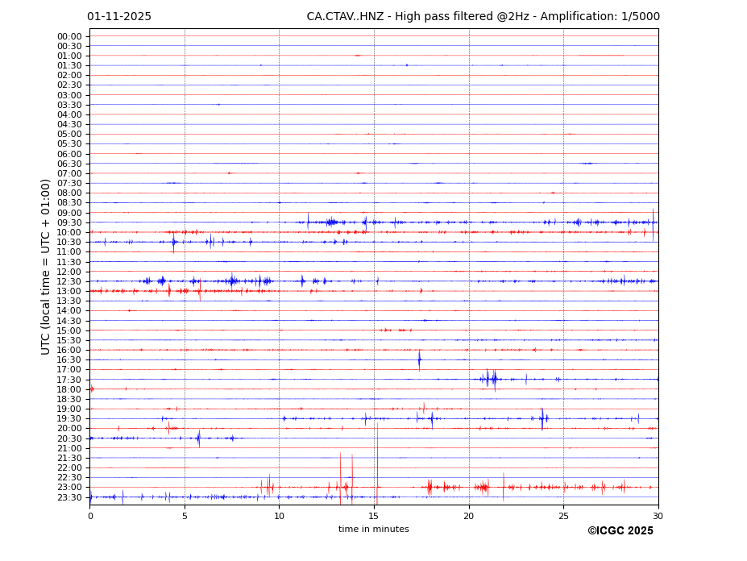This screenshot has height=561, width=747.
Task: Click the date label 01-11-2025
Action: (x=119, y=17)
